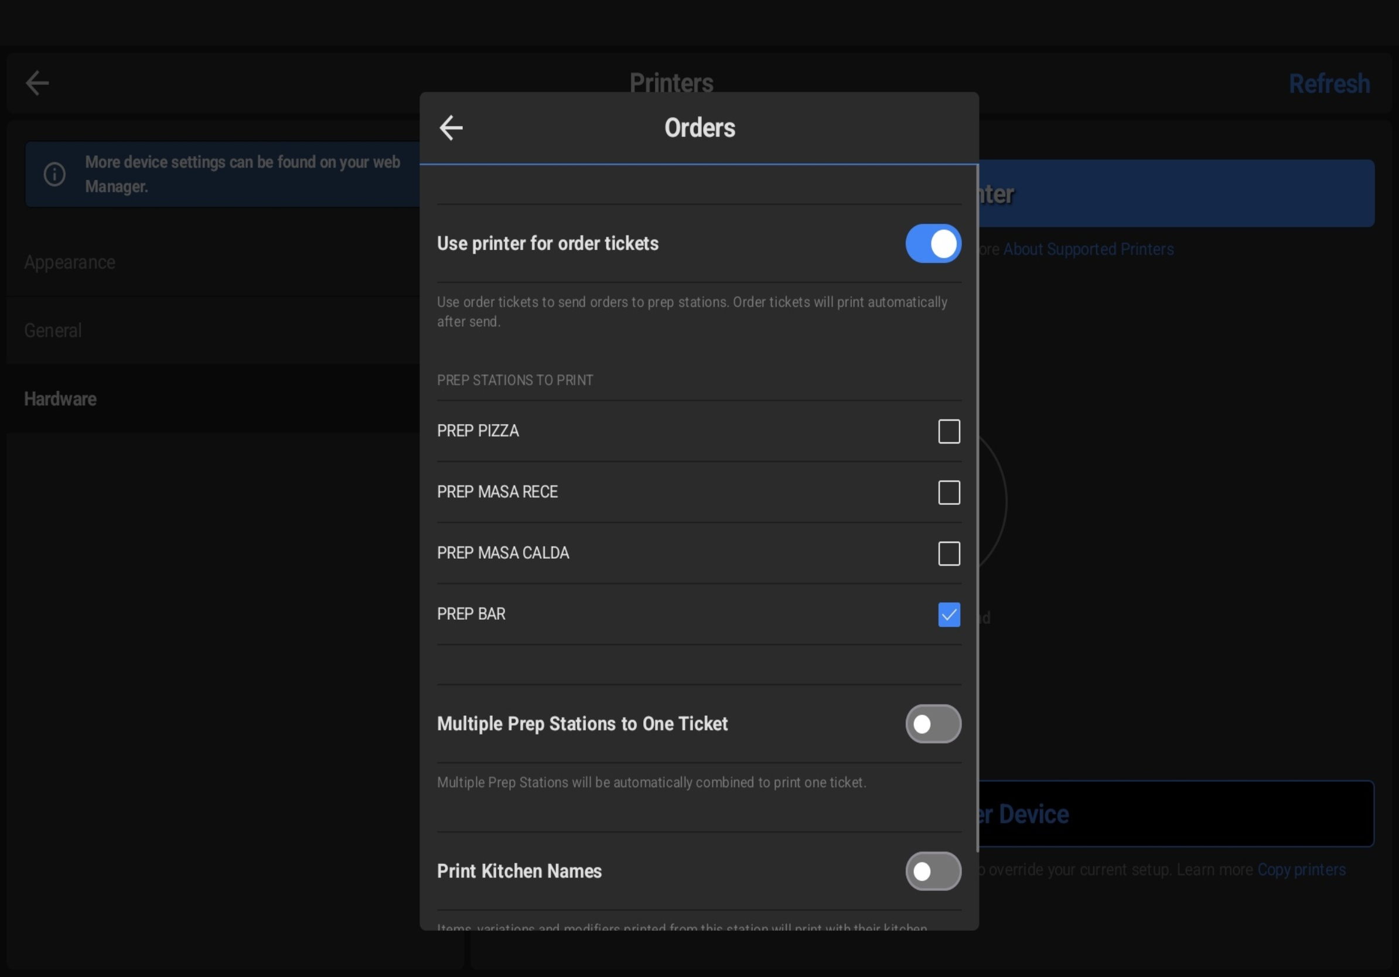Check the PREP MASA RECE checkbox
This screenshot has height=977, width=1399.
948,492
